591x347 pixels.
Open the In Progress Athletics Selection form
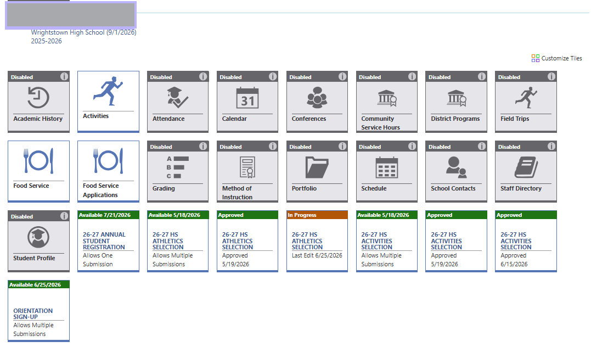[x=317, y=241]
